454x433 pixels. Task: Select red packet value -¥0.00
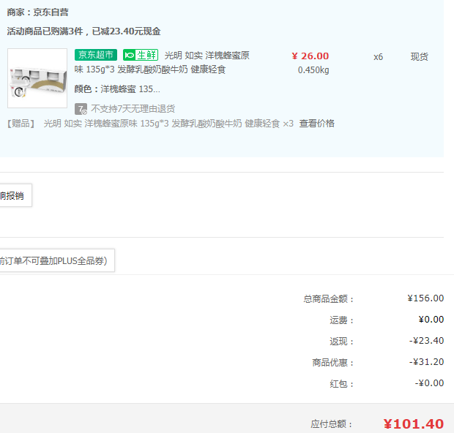[429, 383]
